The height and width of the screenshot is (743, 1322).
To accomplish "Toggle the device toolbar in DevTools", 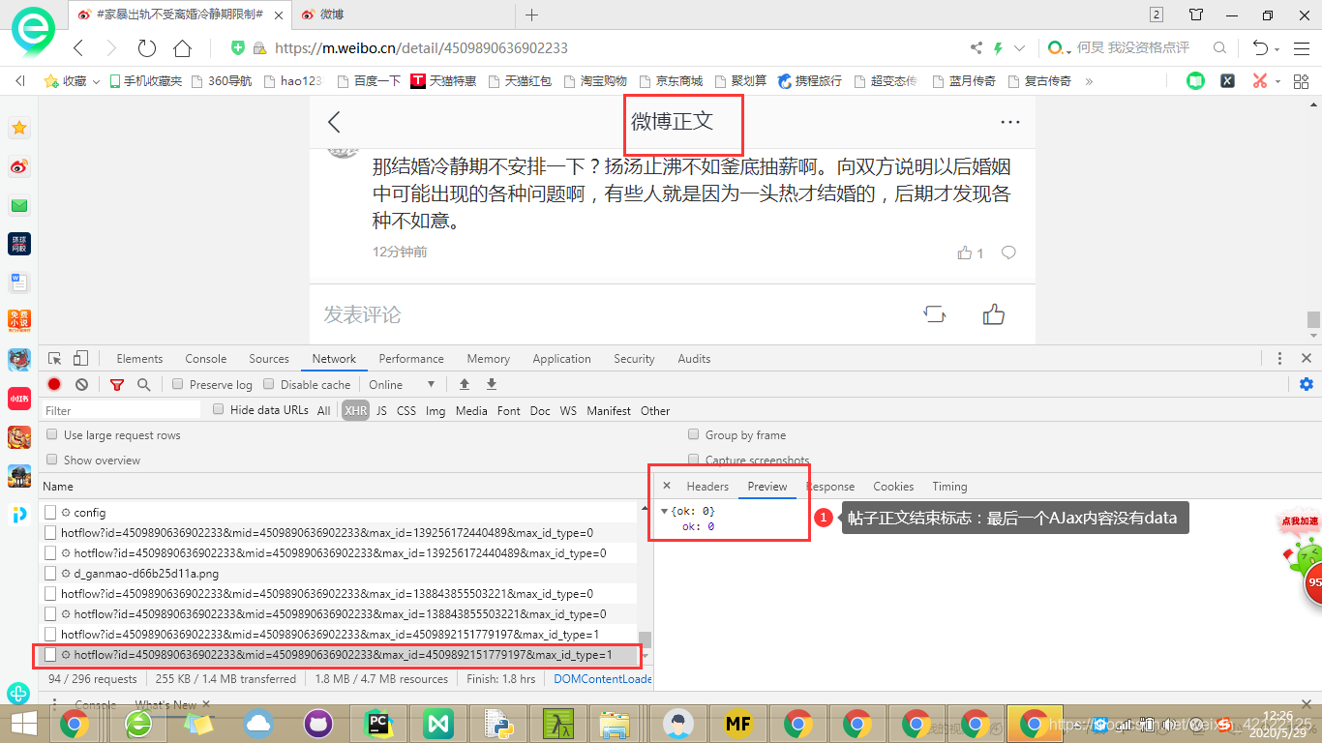I will coord(80,357).
